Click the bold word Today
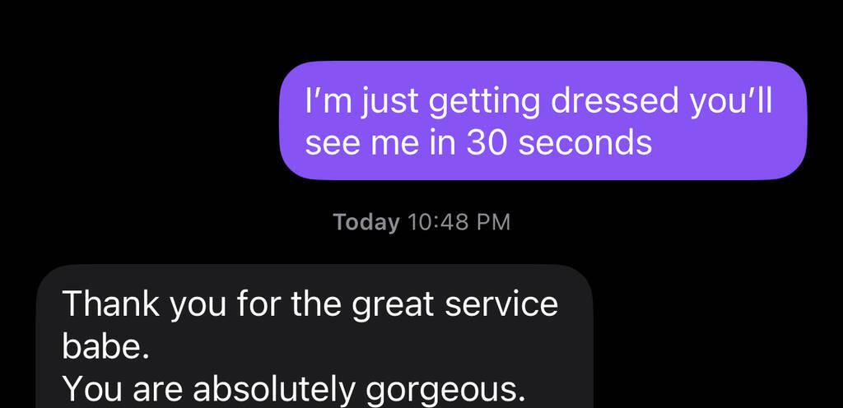This screenshot has width=843, height=408. coord(366,222)
